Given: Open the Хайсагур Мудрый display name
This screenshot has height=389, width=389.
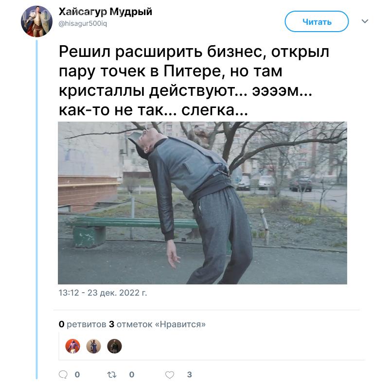Looking at the screenshot, I should 106,12.
